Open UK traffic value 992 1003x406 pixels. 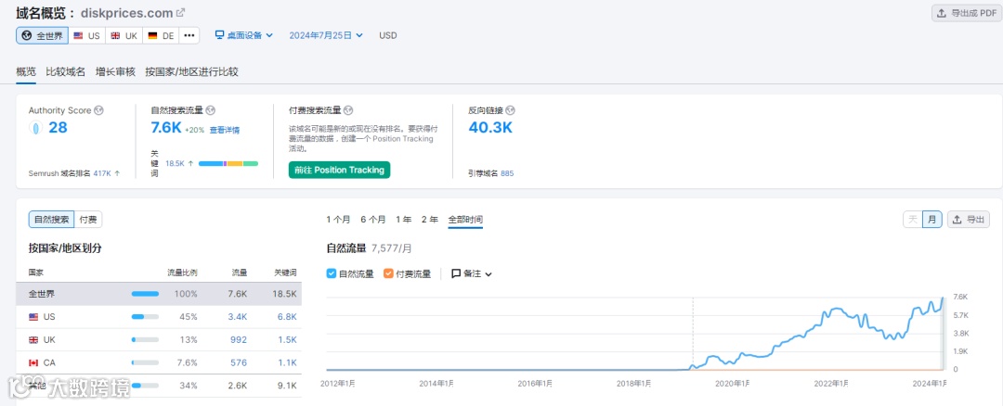[x=239, y=339]
